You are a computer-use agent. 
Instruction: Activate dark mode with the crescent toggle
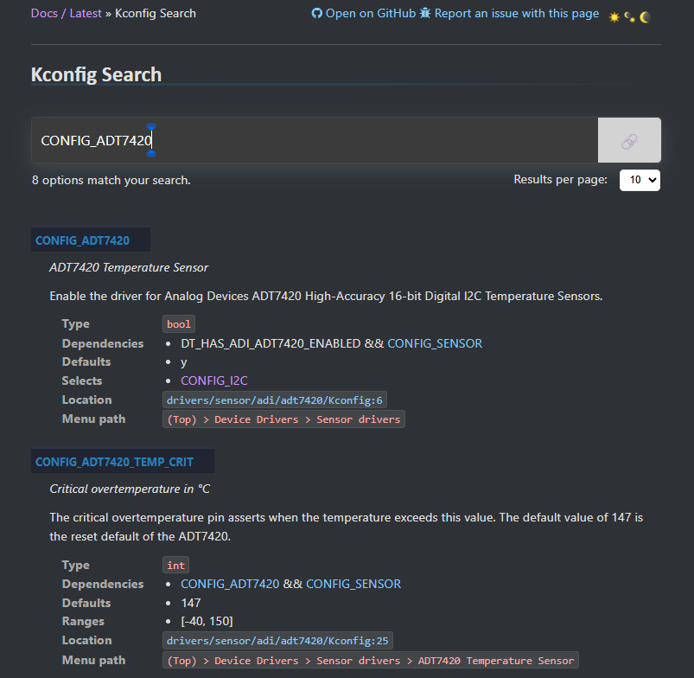point(643,16)
